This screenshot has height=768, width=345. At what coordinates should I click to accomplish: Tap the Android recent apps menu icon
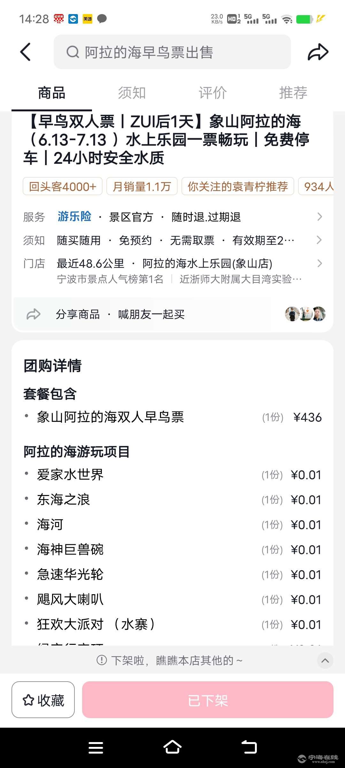point(96,748)
